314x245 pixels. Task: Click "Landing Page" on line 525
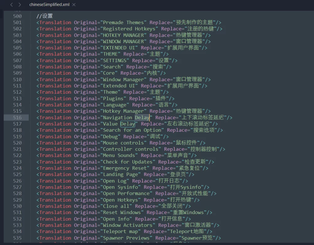[121, 174]
